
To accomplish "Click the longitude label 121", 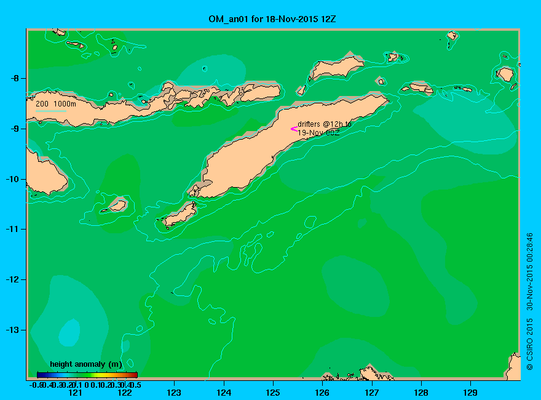I will [x=75, y=393].
